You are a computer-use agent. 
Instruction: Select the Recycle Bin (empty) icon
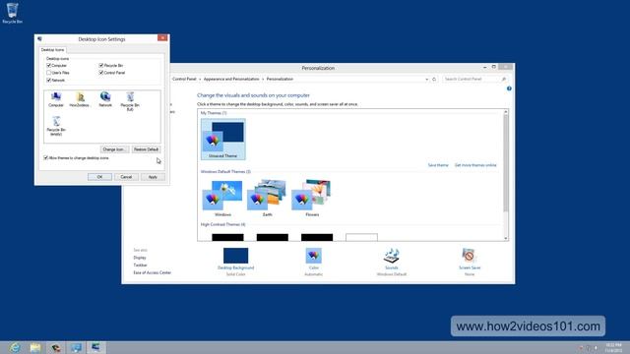[56, 126]
